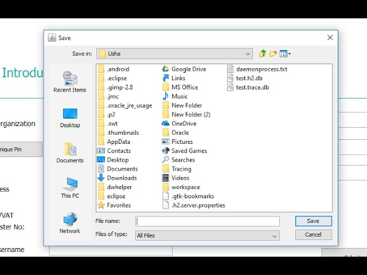367x275 pixels.
Task: Select the Contacts folder
Action: click(114, 151)
